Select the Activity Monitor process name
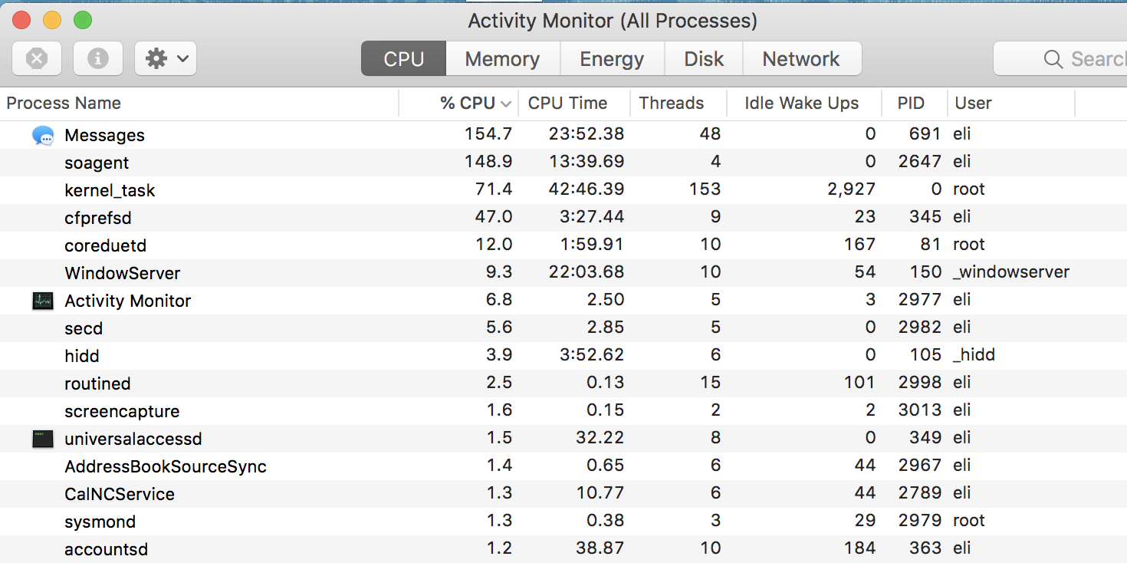Viewport: 1127px width, 563px height. point(128,301)
